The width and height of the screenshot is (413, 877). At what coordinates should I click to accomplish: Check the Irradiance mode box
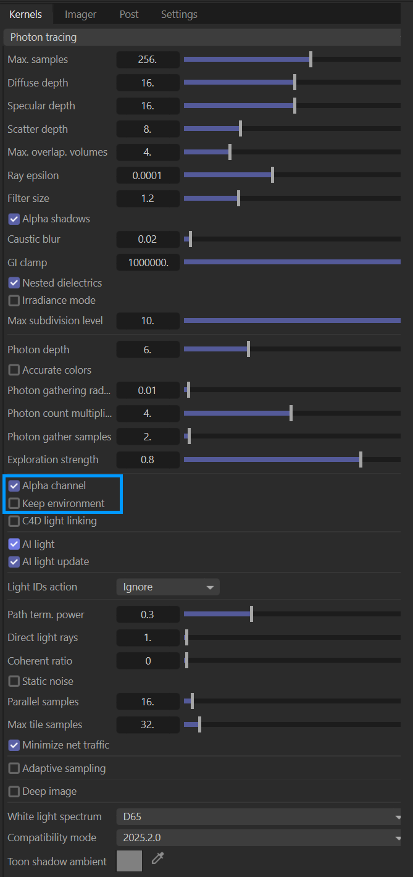(14, 300)
